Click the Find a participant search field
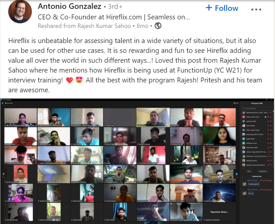 point(257,108)
